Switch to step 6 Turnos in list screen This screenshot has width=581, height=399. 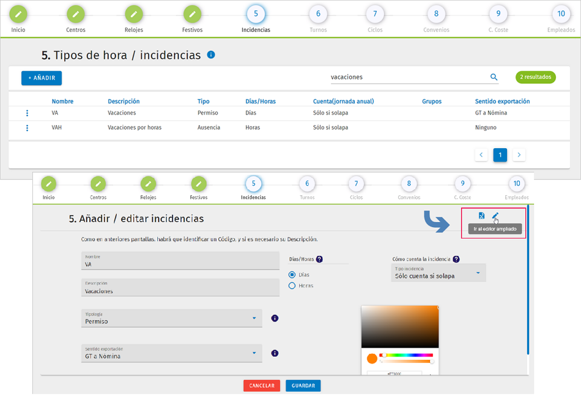318,14
